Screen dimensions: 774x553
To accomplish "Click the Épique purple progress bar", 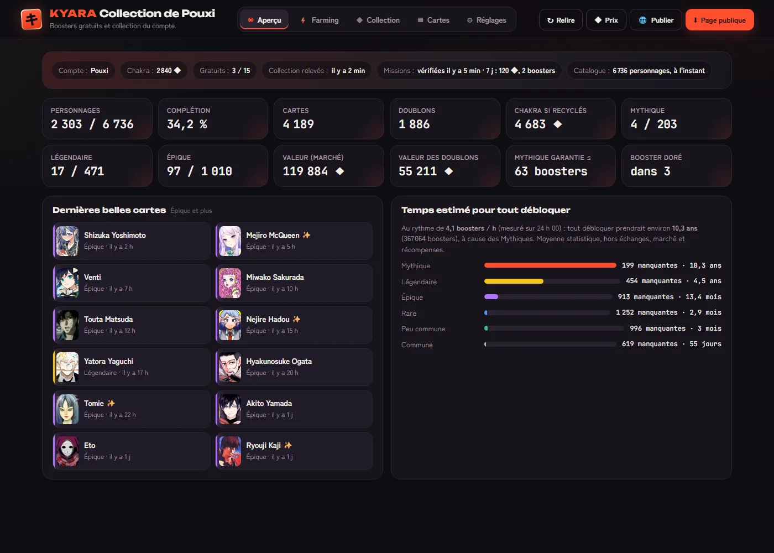I will click(x=491, y=297).
